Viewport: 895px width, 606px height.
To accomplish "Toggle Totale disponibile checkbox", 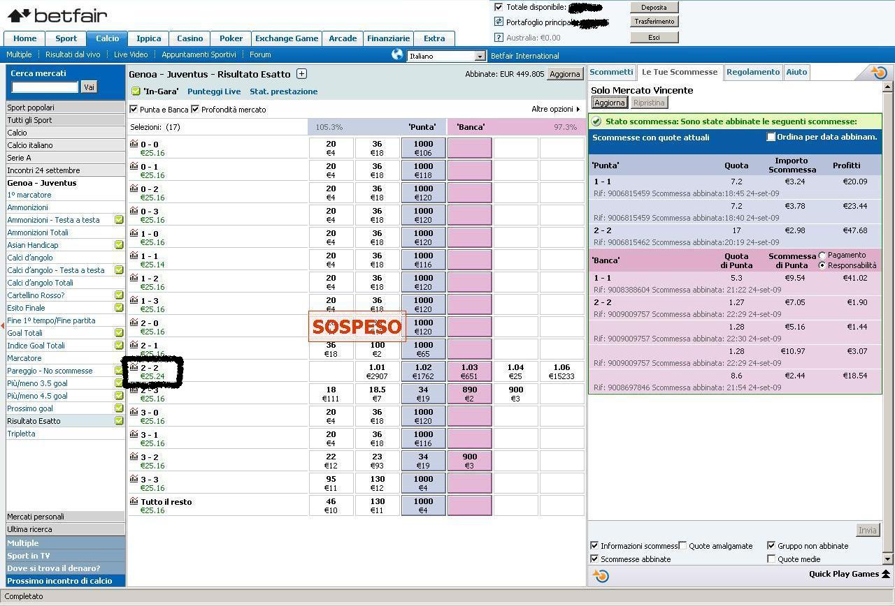I will click(499, 7).
